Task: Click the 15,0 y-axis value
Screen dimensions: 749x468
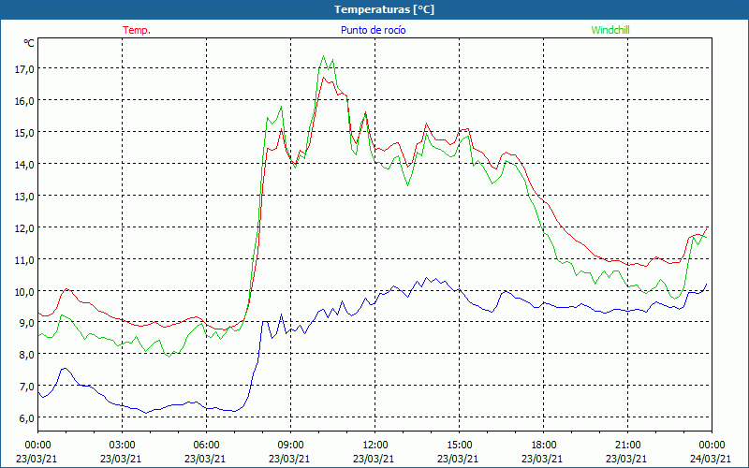Action: coord(24,132)
